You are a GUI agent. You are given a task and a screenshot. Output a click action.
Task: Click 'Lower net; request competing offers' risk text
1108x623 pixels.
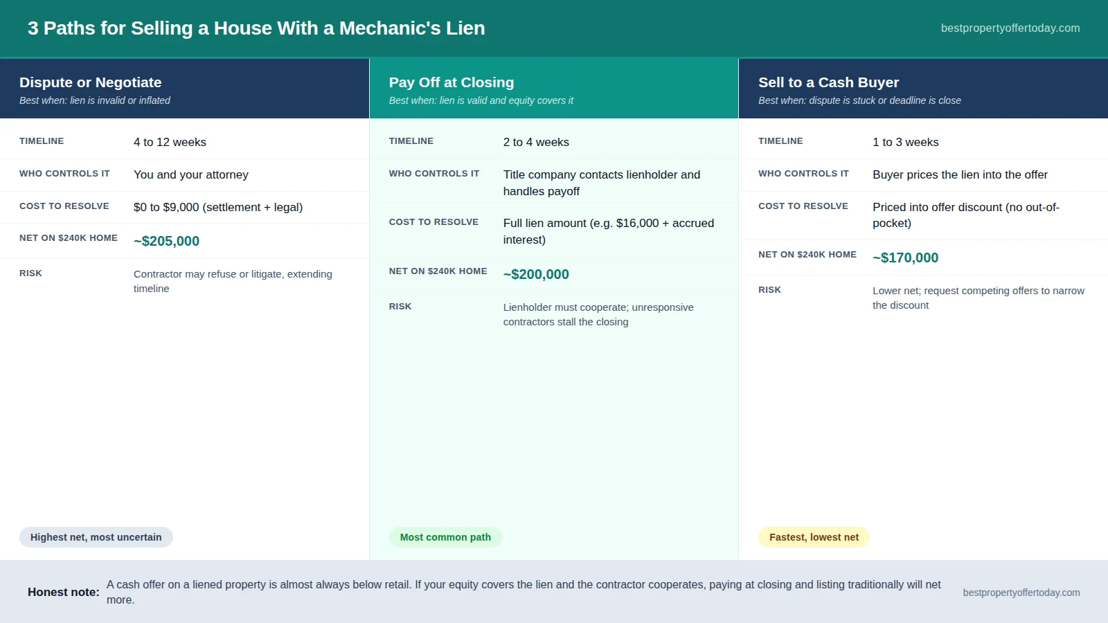(x=979, y=298)
